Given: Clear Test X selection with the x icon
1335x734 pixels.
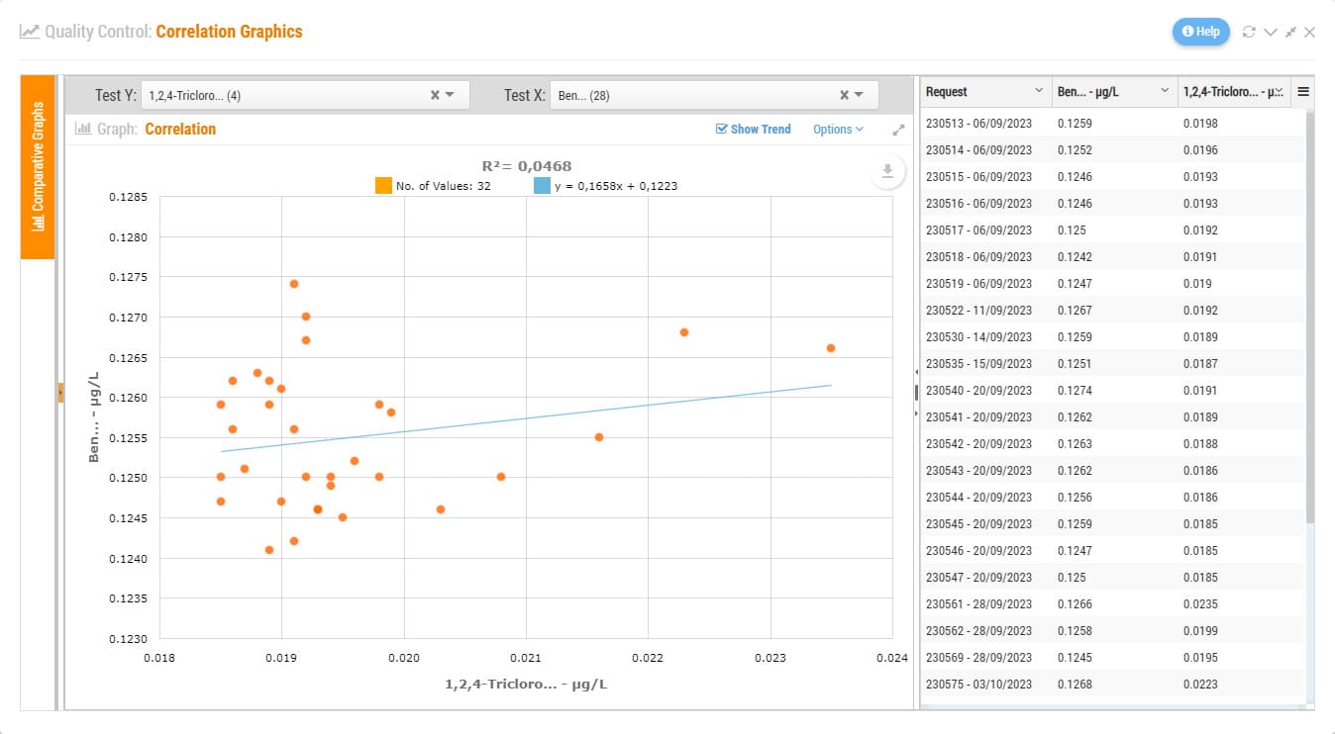Looking at the screenshot, I should point(844,95).
